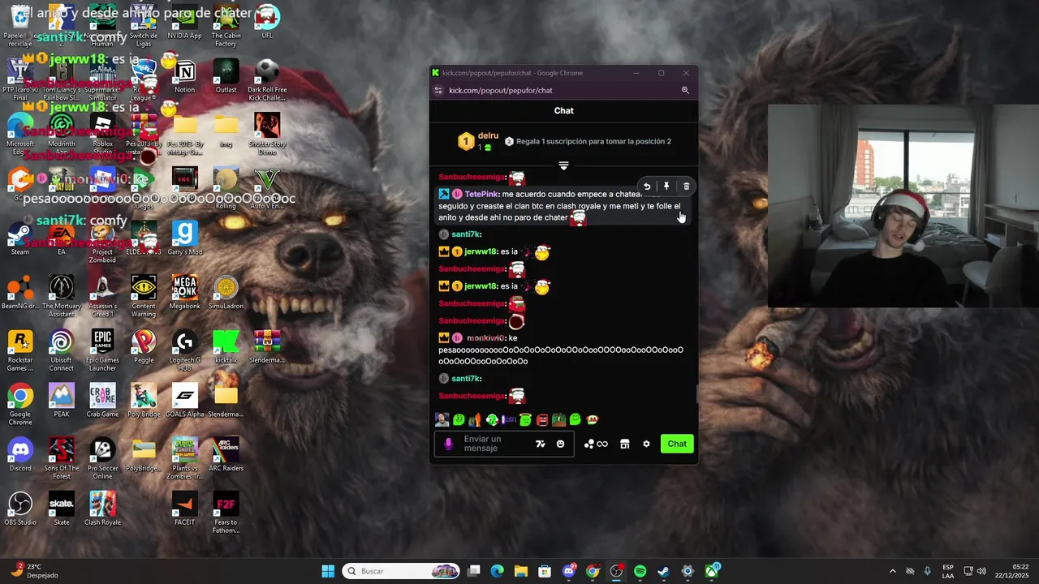Pin the hovered TetePink chat message
Viewport: 1039px width, 584px height.
[x=666, y=187]
